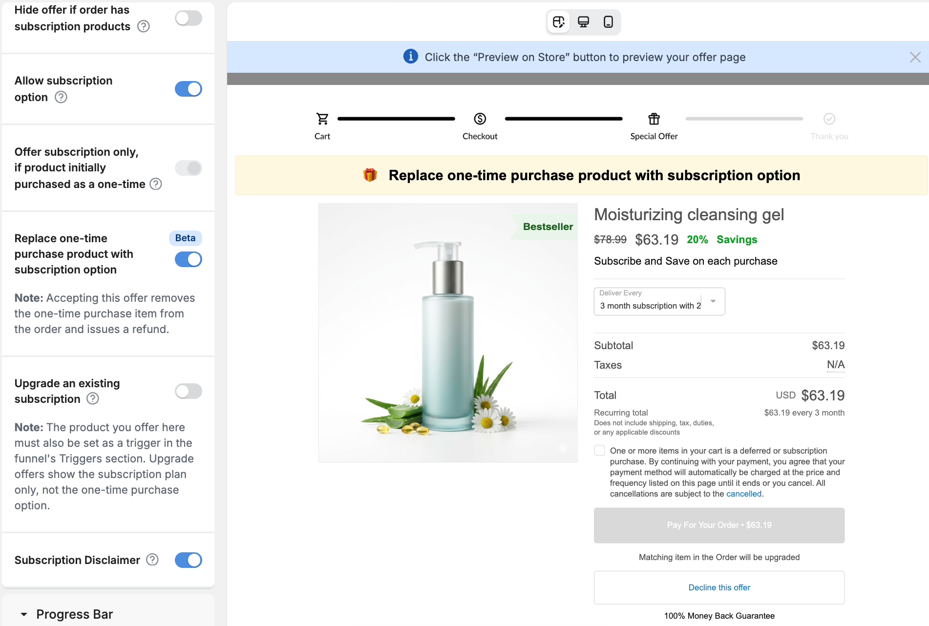Click Subscribe and Save on each purchase text
929x626 pixels.
686,261
